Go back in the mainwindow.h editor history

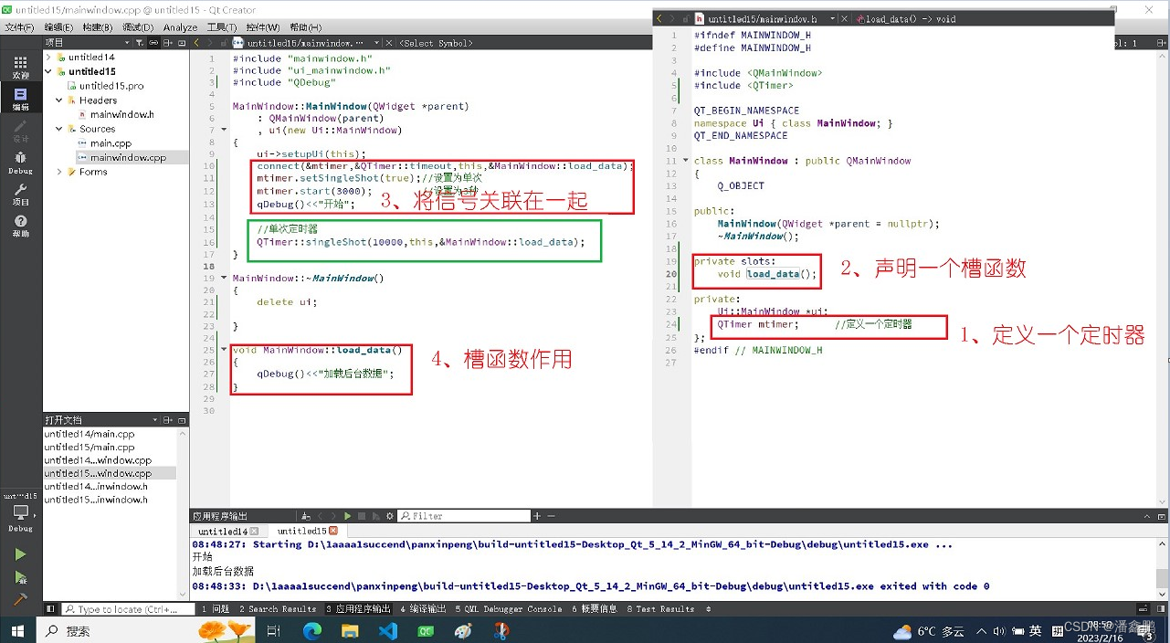coord(659,18)
